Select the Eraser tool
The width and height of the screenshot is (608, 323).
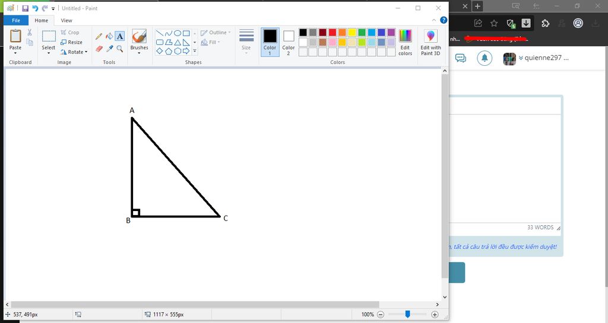tap(99, 49)
